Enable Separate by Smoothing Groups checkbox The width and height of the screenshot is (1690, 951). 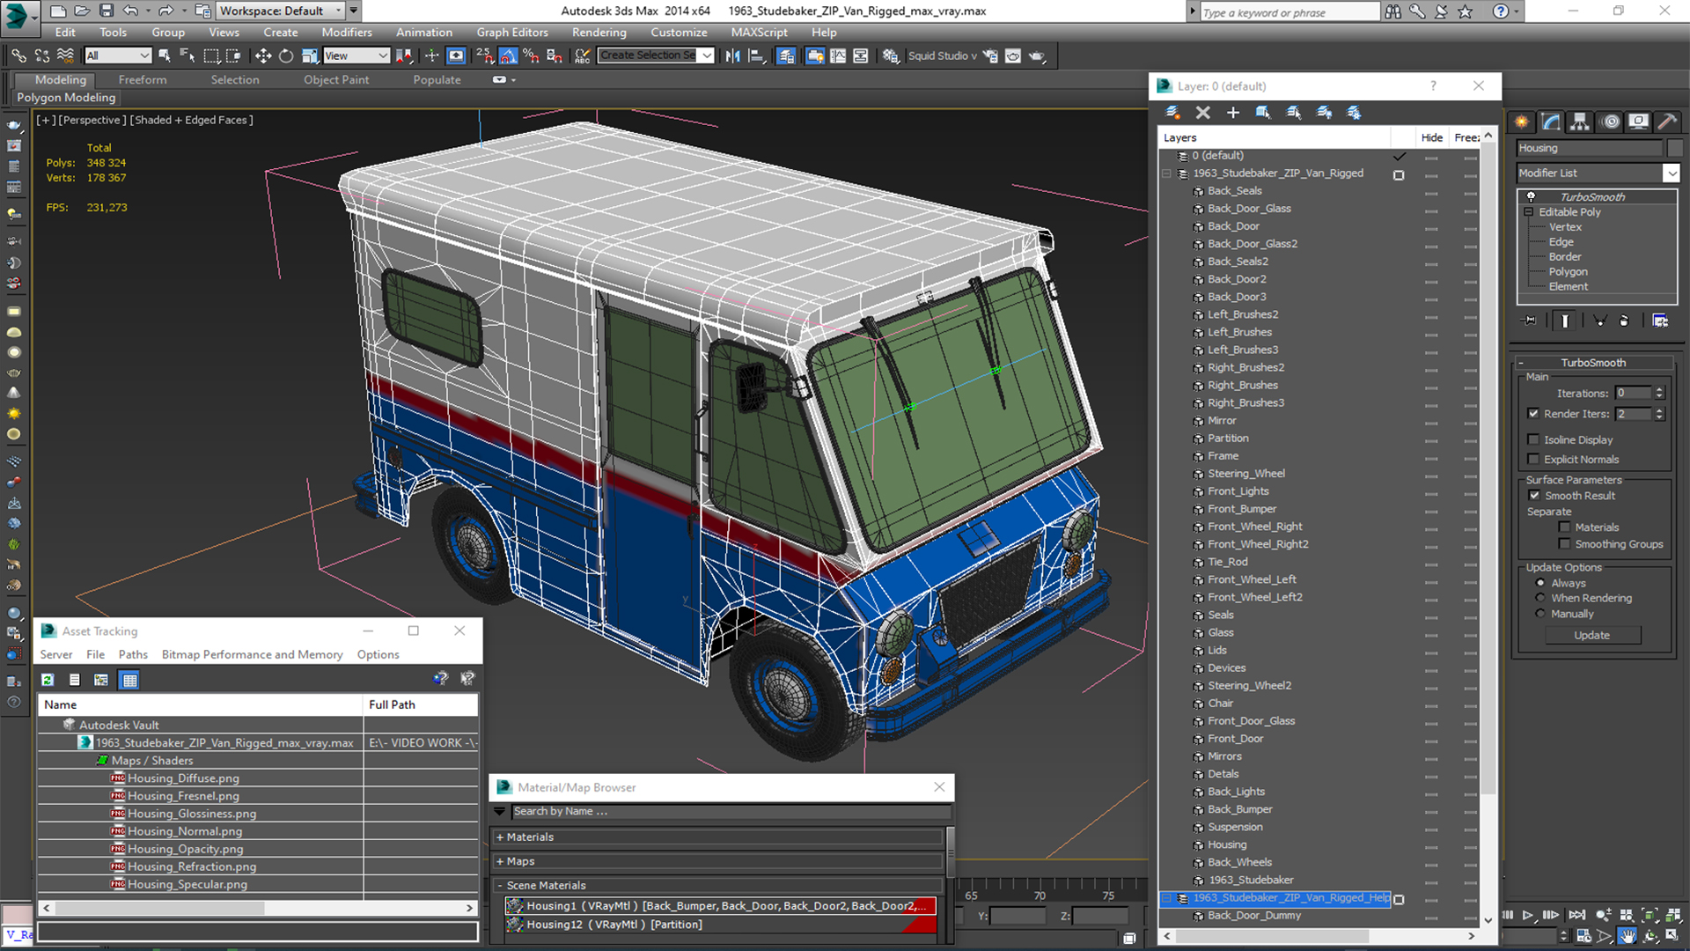pos(1564,543)
